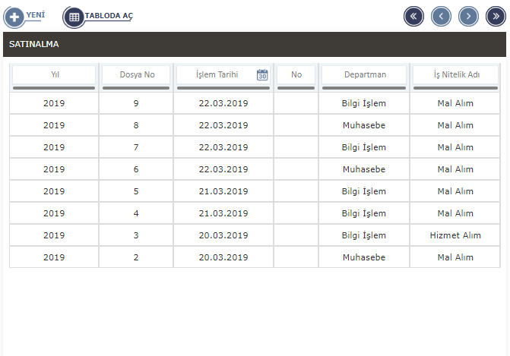Click the 21.03.2019 date in row 5

click(x=223, y=191)
